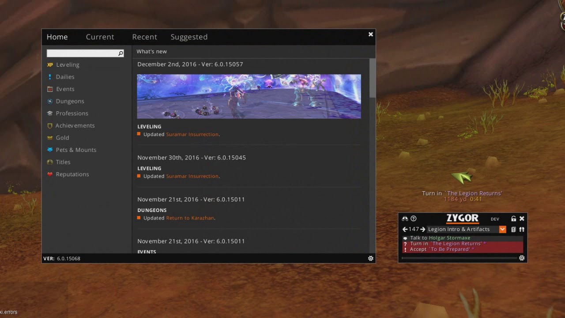Viewport: 565px width, 318px height.
Task: Select Dungeons category label
Action: click(70, 101)
